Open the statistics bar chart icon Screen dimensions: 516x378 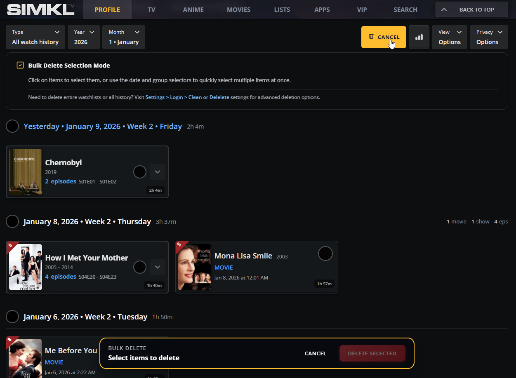[x=419, y=37]
